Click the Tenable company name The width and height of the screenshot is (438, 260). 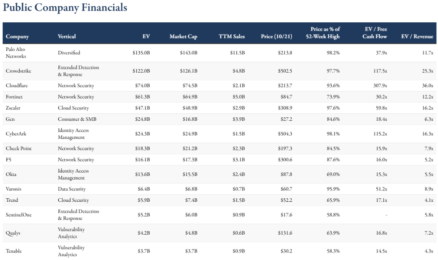tap(14, 251)
